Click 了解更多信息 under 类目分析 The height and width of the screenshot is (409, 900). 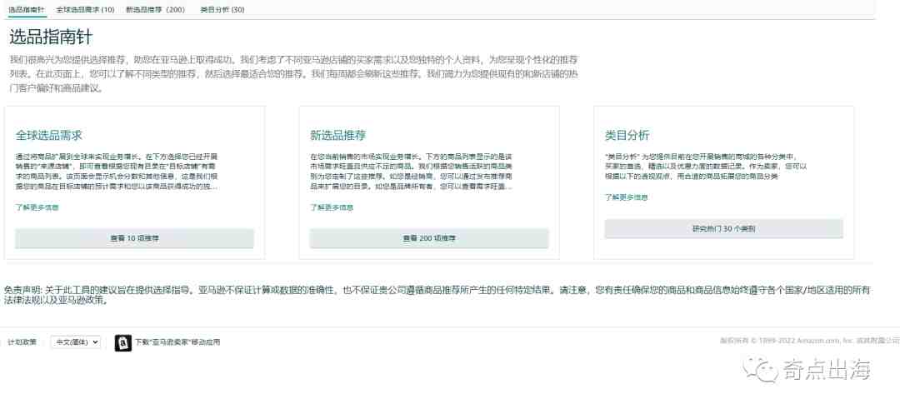[626, 197]
